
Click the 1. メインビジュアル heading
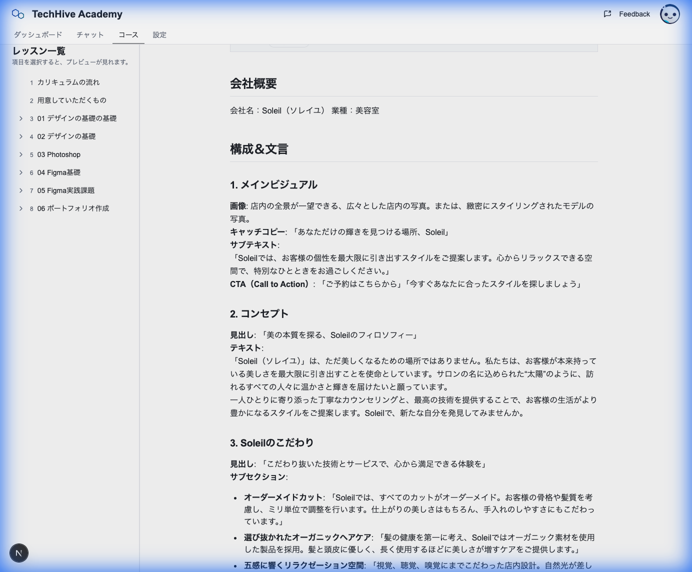(x=273, y=184)
